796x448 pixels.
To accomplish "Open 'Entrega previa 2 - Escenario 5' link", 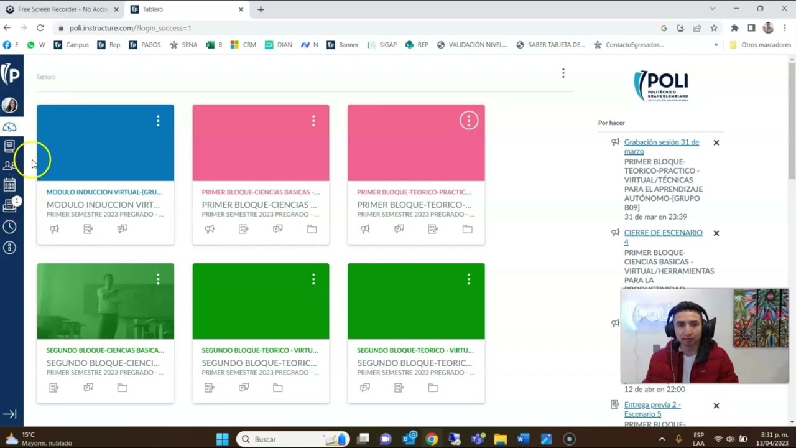I will [652, 409].
